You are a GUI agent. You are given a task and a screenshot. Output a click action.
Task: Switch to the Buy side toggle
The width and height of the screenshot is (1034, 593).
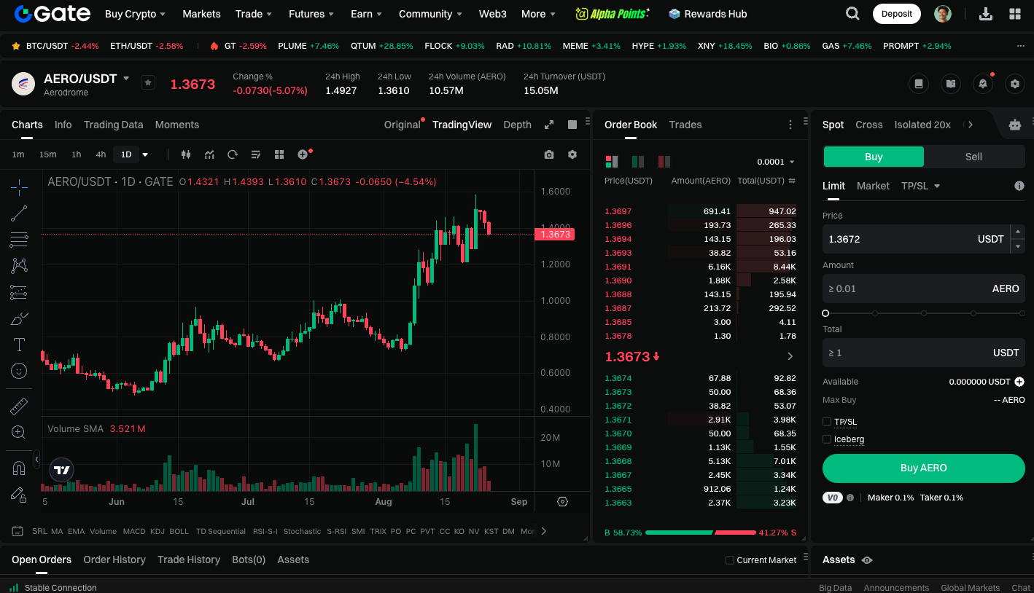(x=874, y=157)
